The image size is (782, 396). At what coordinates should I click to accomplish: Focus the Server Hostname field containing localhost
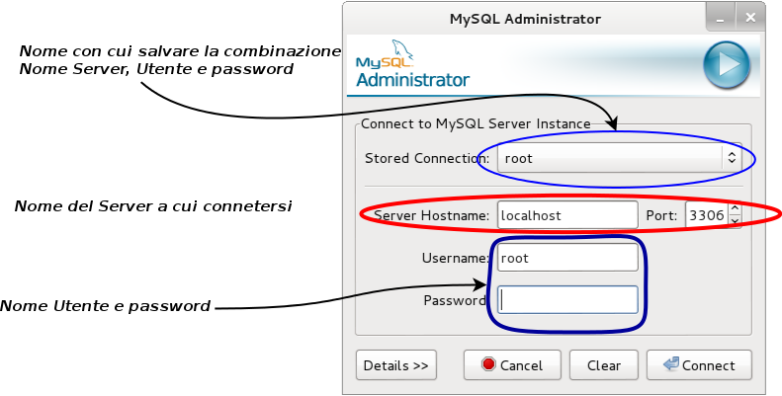[567, 215]
